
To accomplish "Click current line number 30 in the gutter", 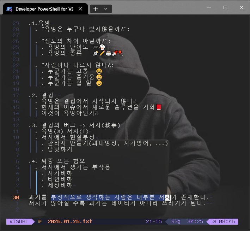I will 16,197.
